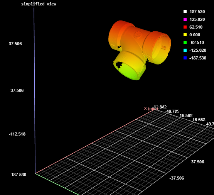This screenshot has height=195, width=214.
Task: Click the grid axis tick 16.568
Action: tap(199, 120)
